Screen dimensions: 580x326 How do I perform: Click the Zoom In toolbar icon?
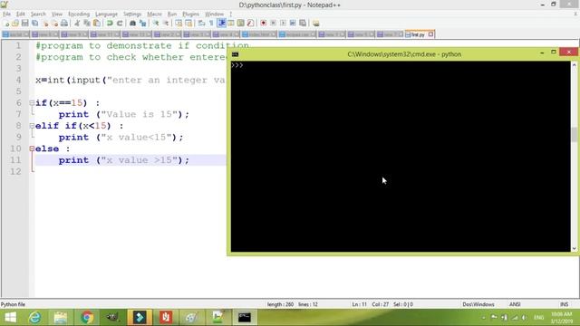(156, 24)
